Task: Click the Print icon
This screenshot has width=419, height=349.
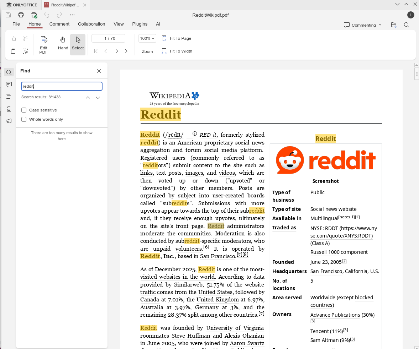Action: click(21, 15)
